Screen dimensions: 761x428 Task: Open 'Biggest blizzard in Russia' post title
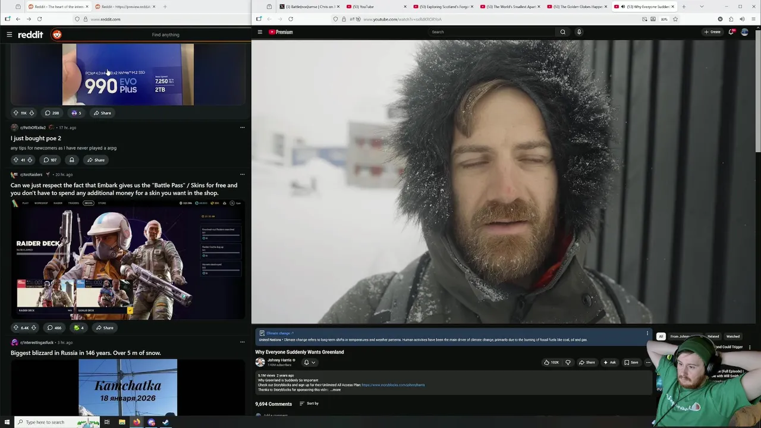[x=86, y=353]
